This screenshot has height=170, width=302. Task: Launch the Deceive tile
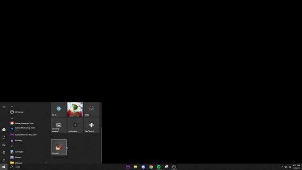click(x=59, y=147)
